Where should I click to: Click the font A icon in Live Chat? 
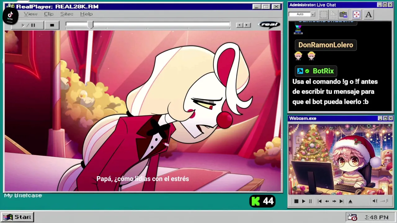click(368, 14)
